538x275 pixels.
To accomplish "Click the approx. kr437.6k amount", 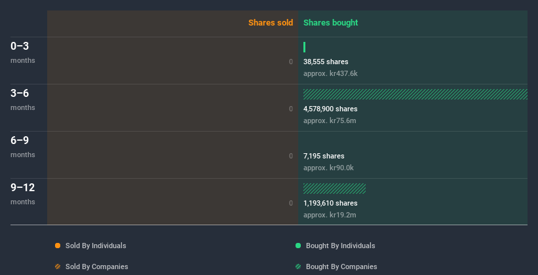I will point(330,74).
